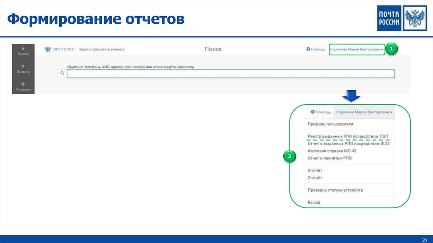This screenshot has width=433, height=243.
Task: Select Выход to log out
Action: coord(314,202)
